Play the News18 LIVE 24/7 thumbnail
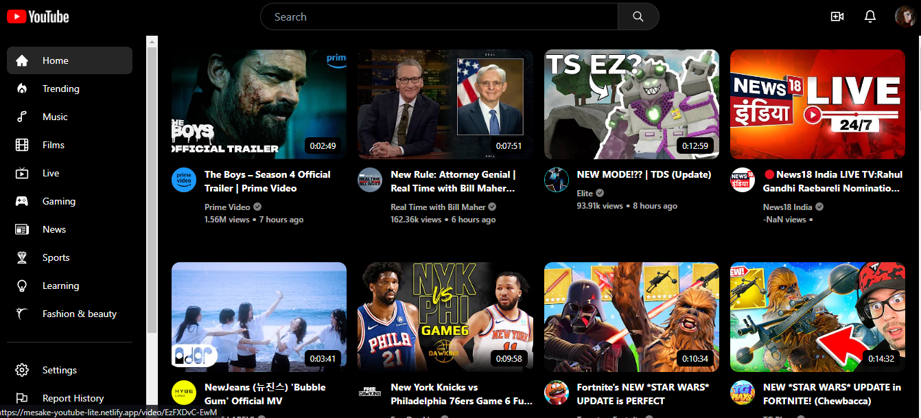 coord(817,104)
